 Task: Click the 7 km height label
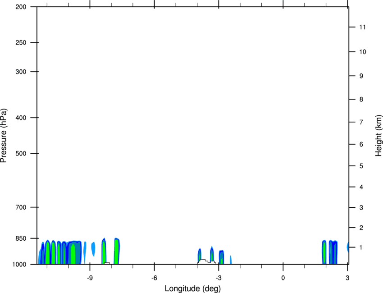[361, 122]
